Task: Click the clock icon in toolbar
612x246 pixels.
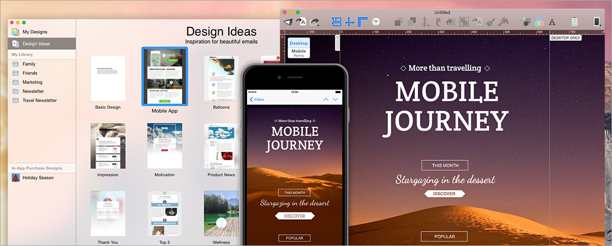Action: 376,22
